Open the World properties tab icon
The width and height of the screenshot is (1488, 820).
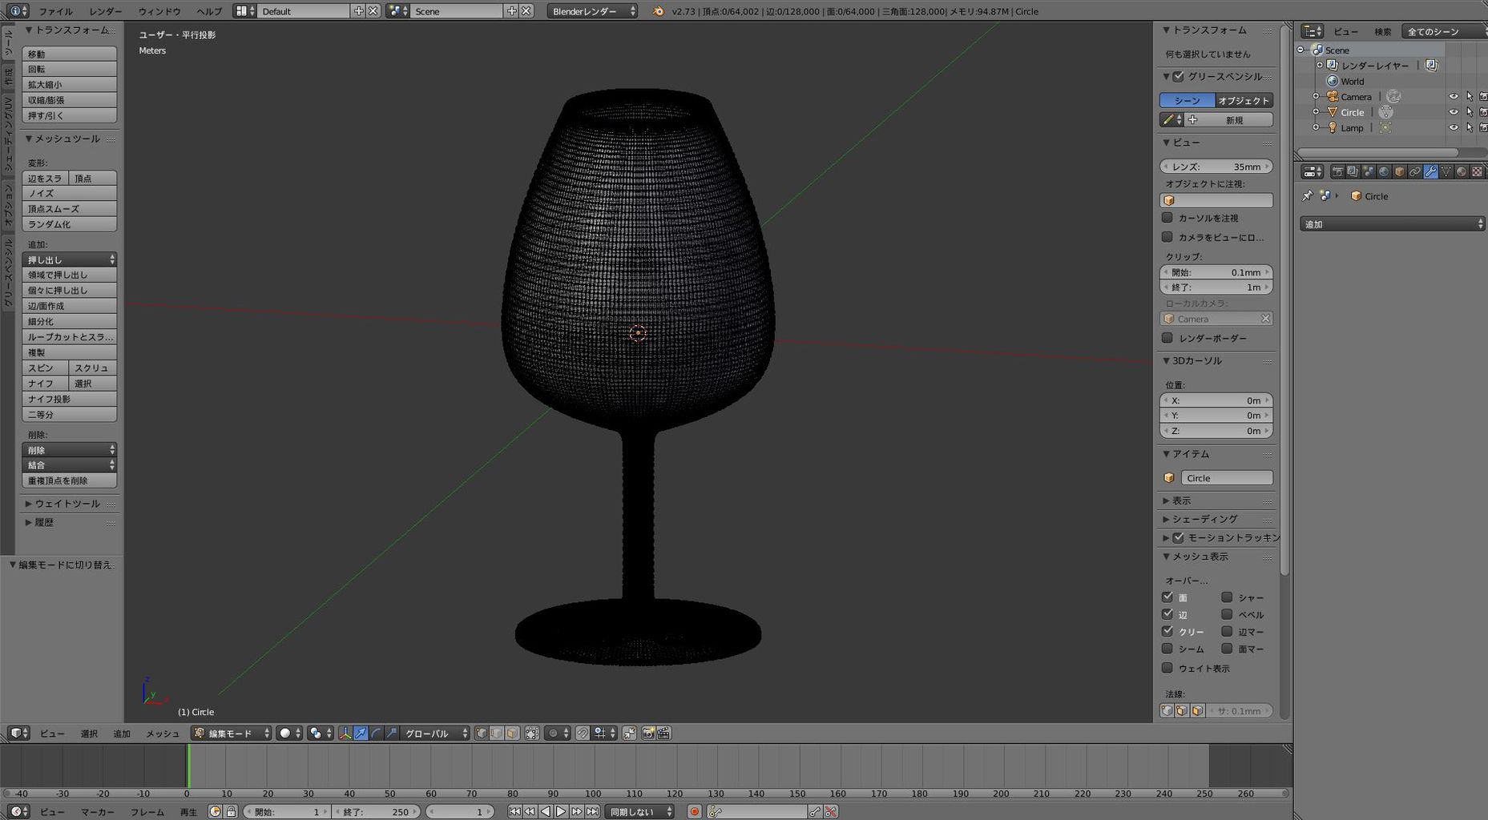click(x=1384, y=171)
